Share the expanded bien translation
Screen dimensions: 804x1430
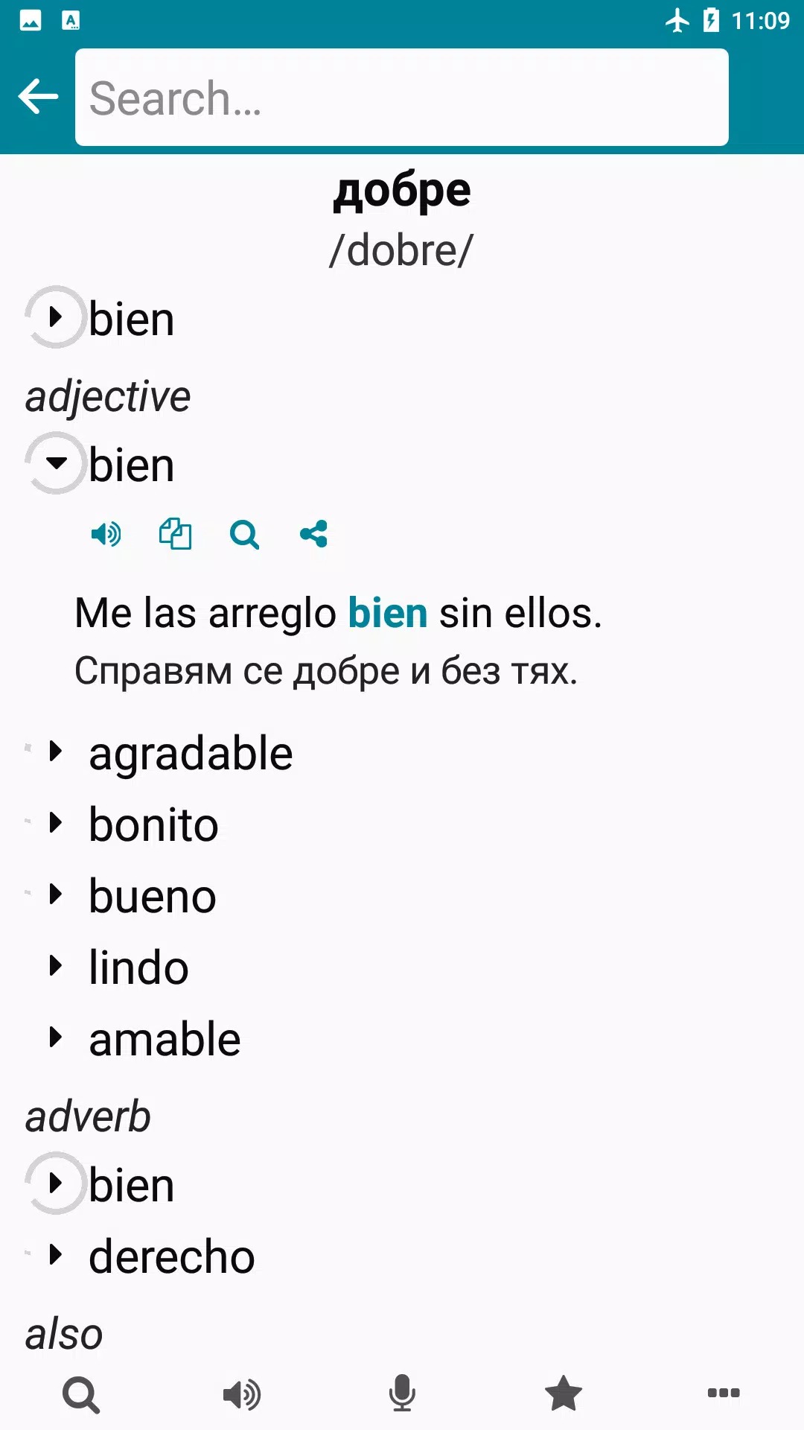pos(313,534)
